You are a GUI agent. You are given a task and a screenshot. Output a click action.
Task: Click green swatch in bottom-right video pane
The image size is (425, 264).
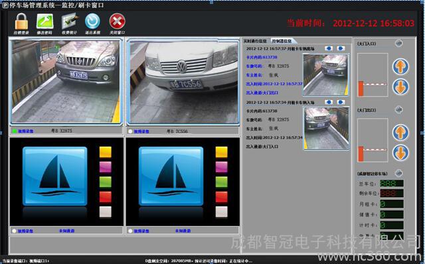coord(221,182)
